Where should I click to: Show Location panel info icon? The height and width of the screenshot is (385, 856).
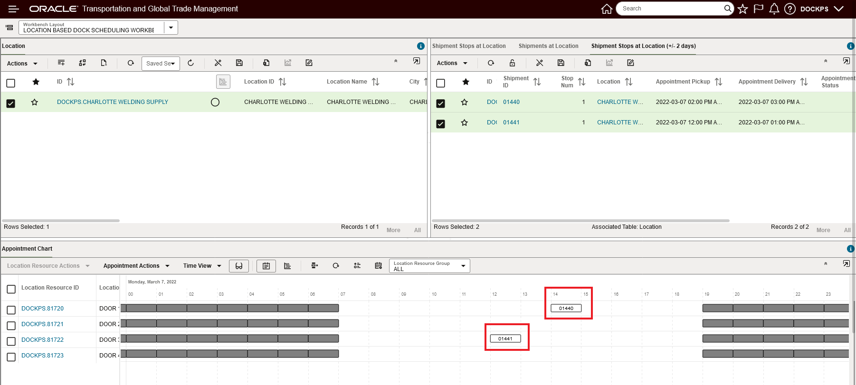pyautogui.click(x=420, y=46)
